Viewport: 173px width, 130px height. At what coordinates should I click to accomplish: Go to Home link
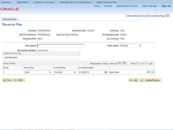(97, 6)
